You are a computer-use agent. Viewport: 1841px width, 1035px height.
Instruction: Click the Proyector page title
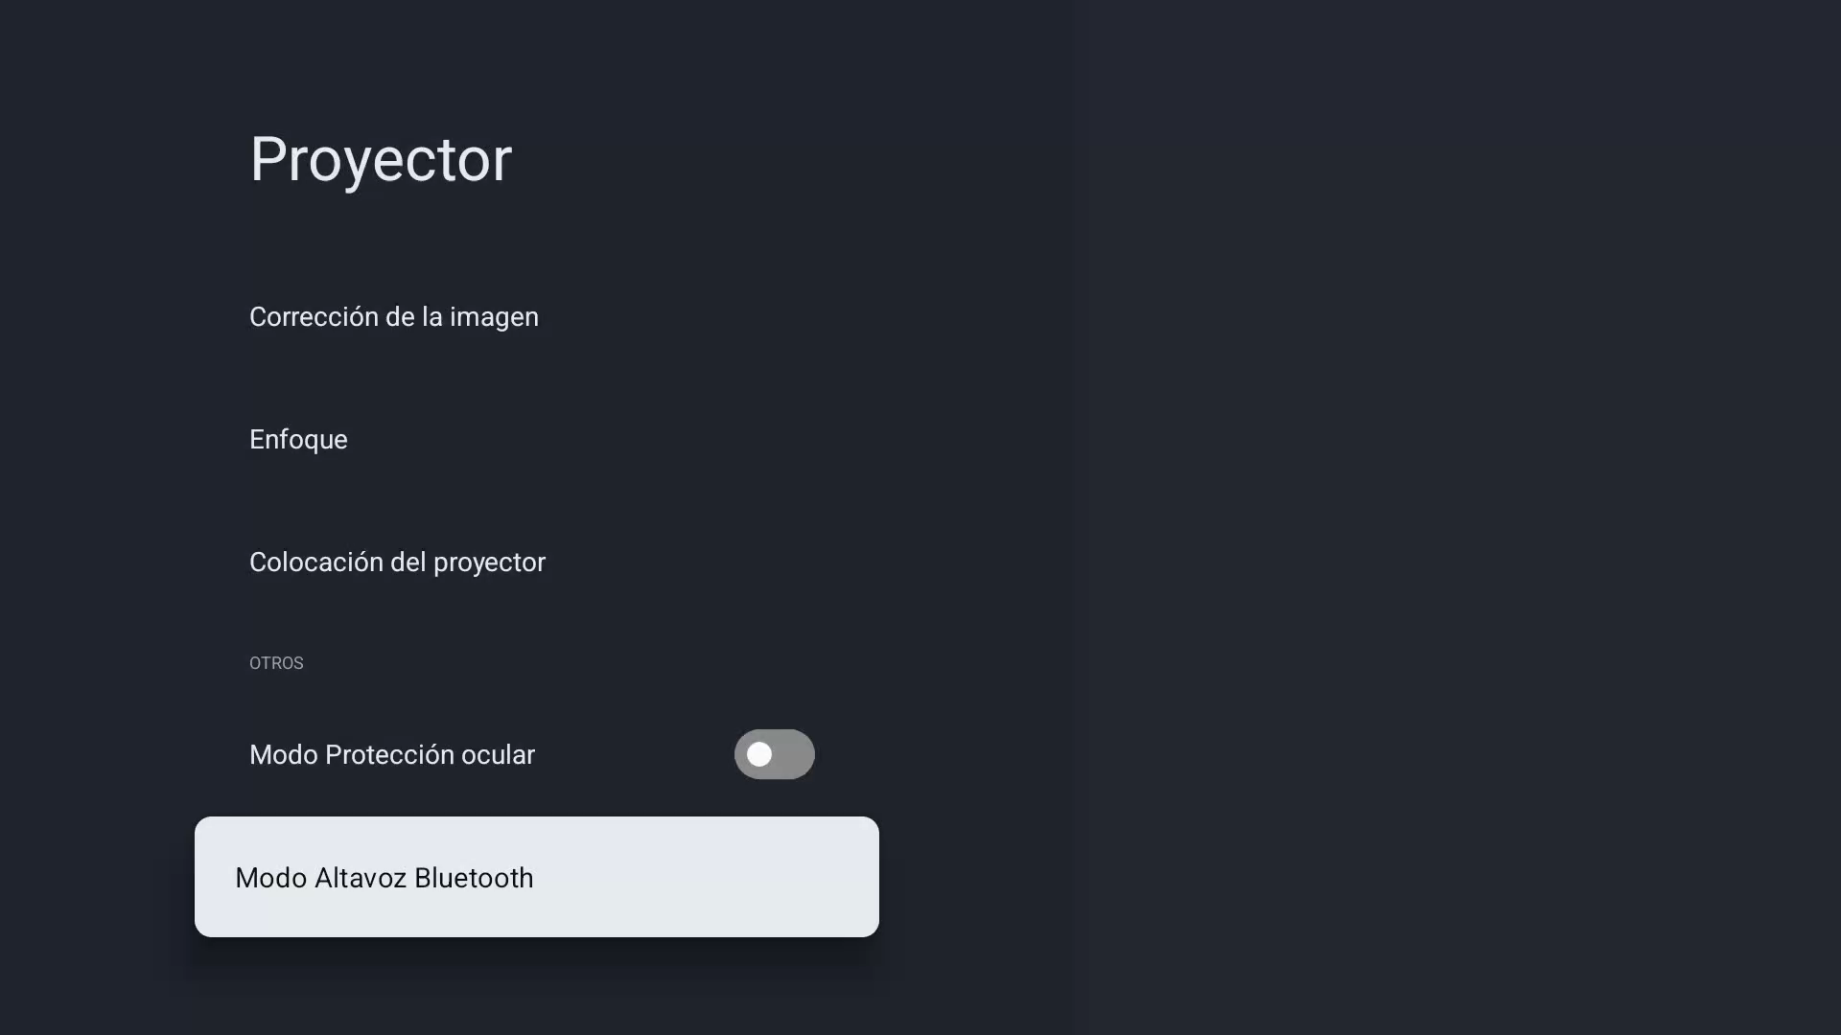381,159
